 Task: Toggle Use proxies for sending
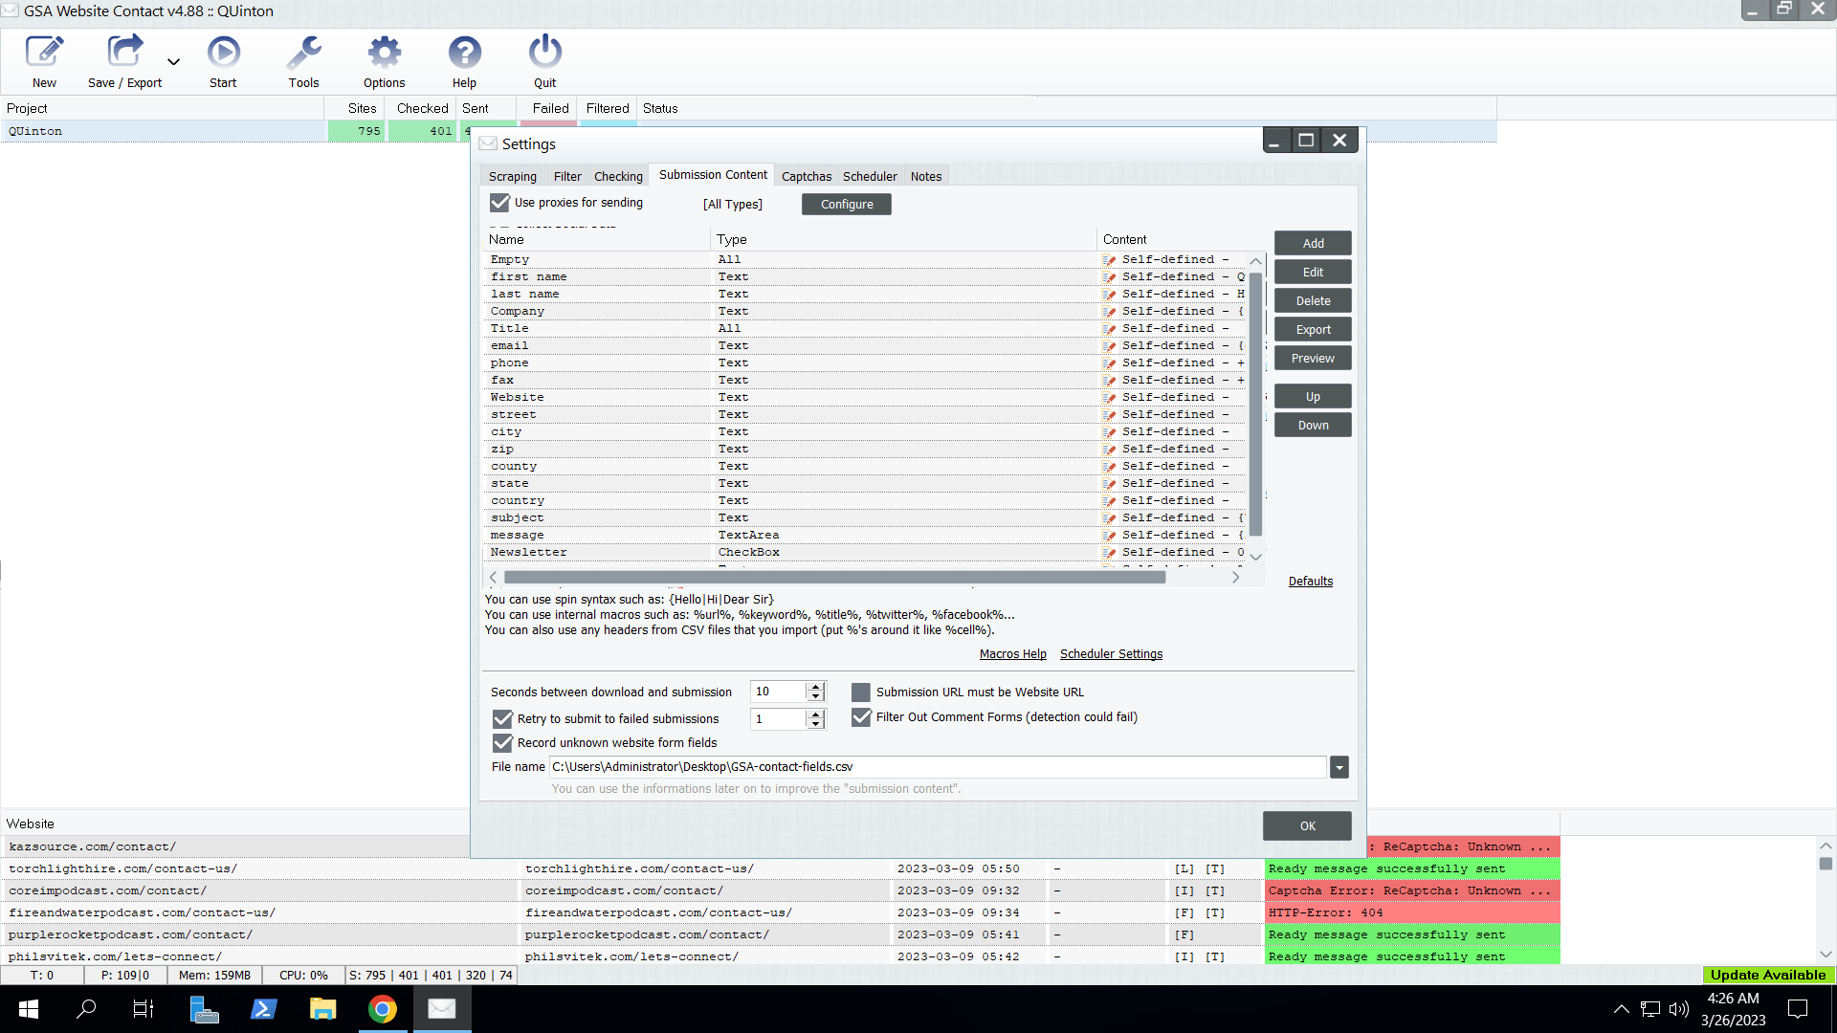[x=499, y=202]
